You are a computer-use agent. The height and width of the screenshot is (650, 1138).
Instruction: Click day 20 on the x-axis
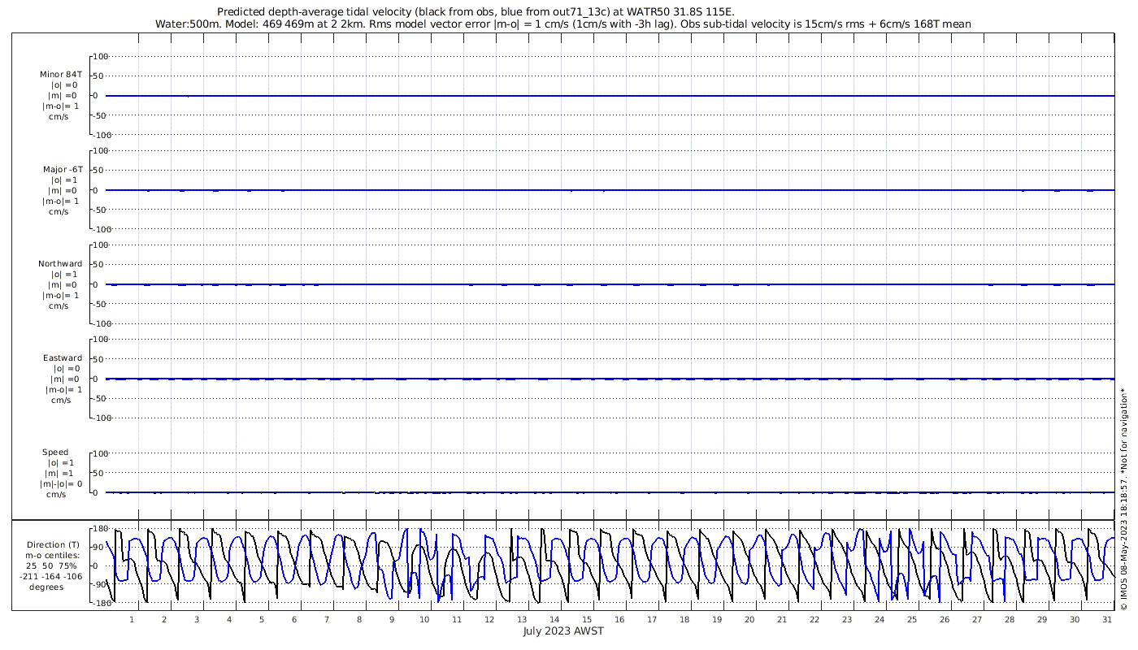tap(749, 619)
